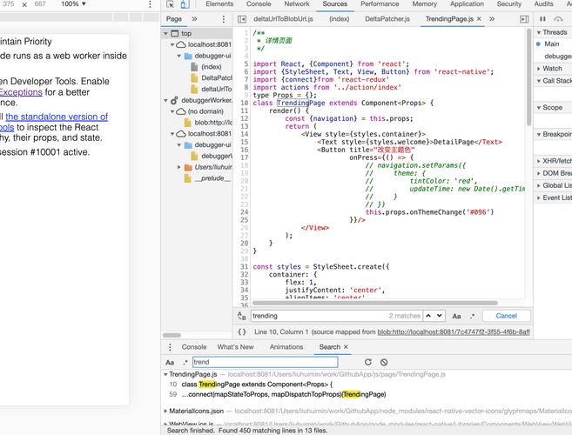Collapse the top frame tree node
Image resolution: width=572 pixels, height=435 pixels.
pos(165,34)
